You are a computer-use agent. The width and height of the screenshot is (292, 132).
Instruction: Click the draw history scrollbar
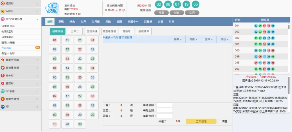tap(289, 27)
